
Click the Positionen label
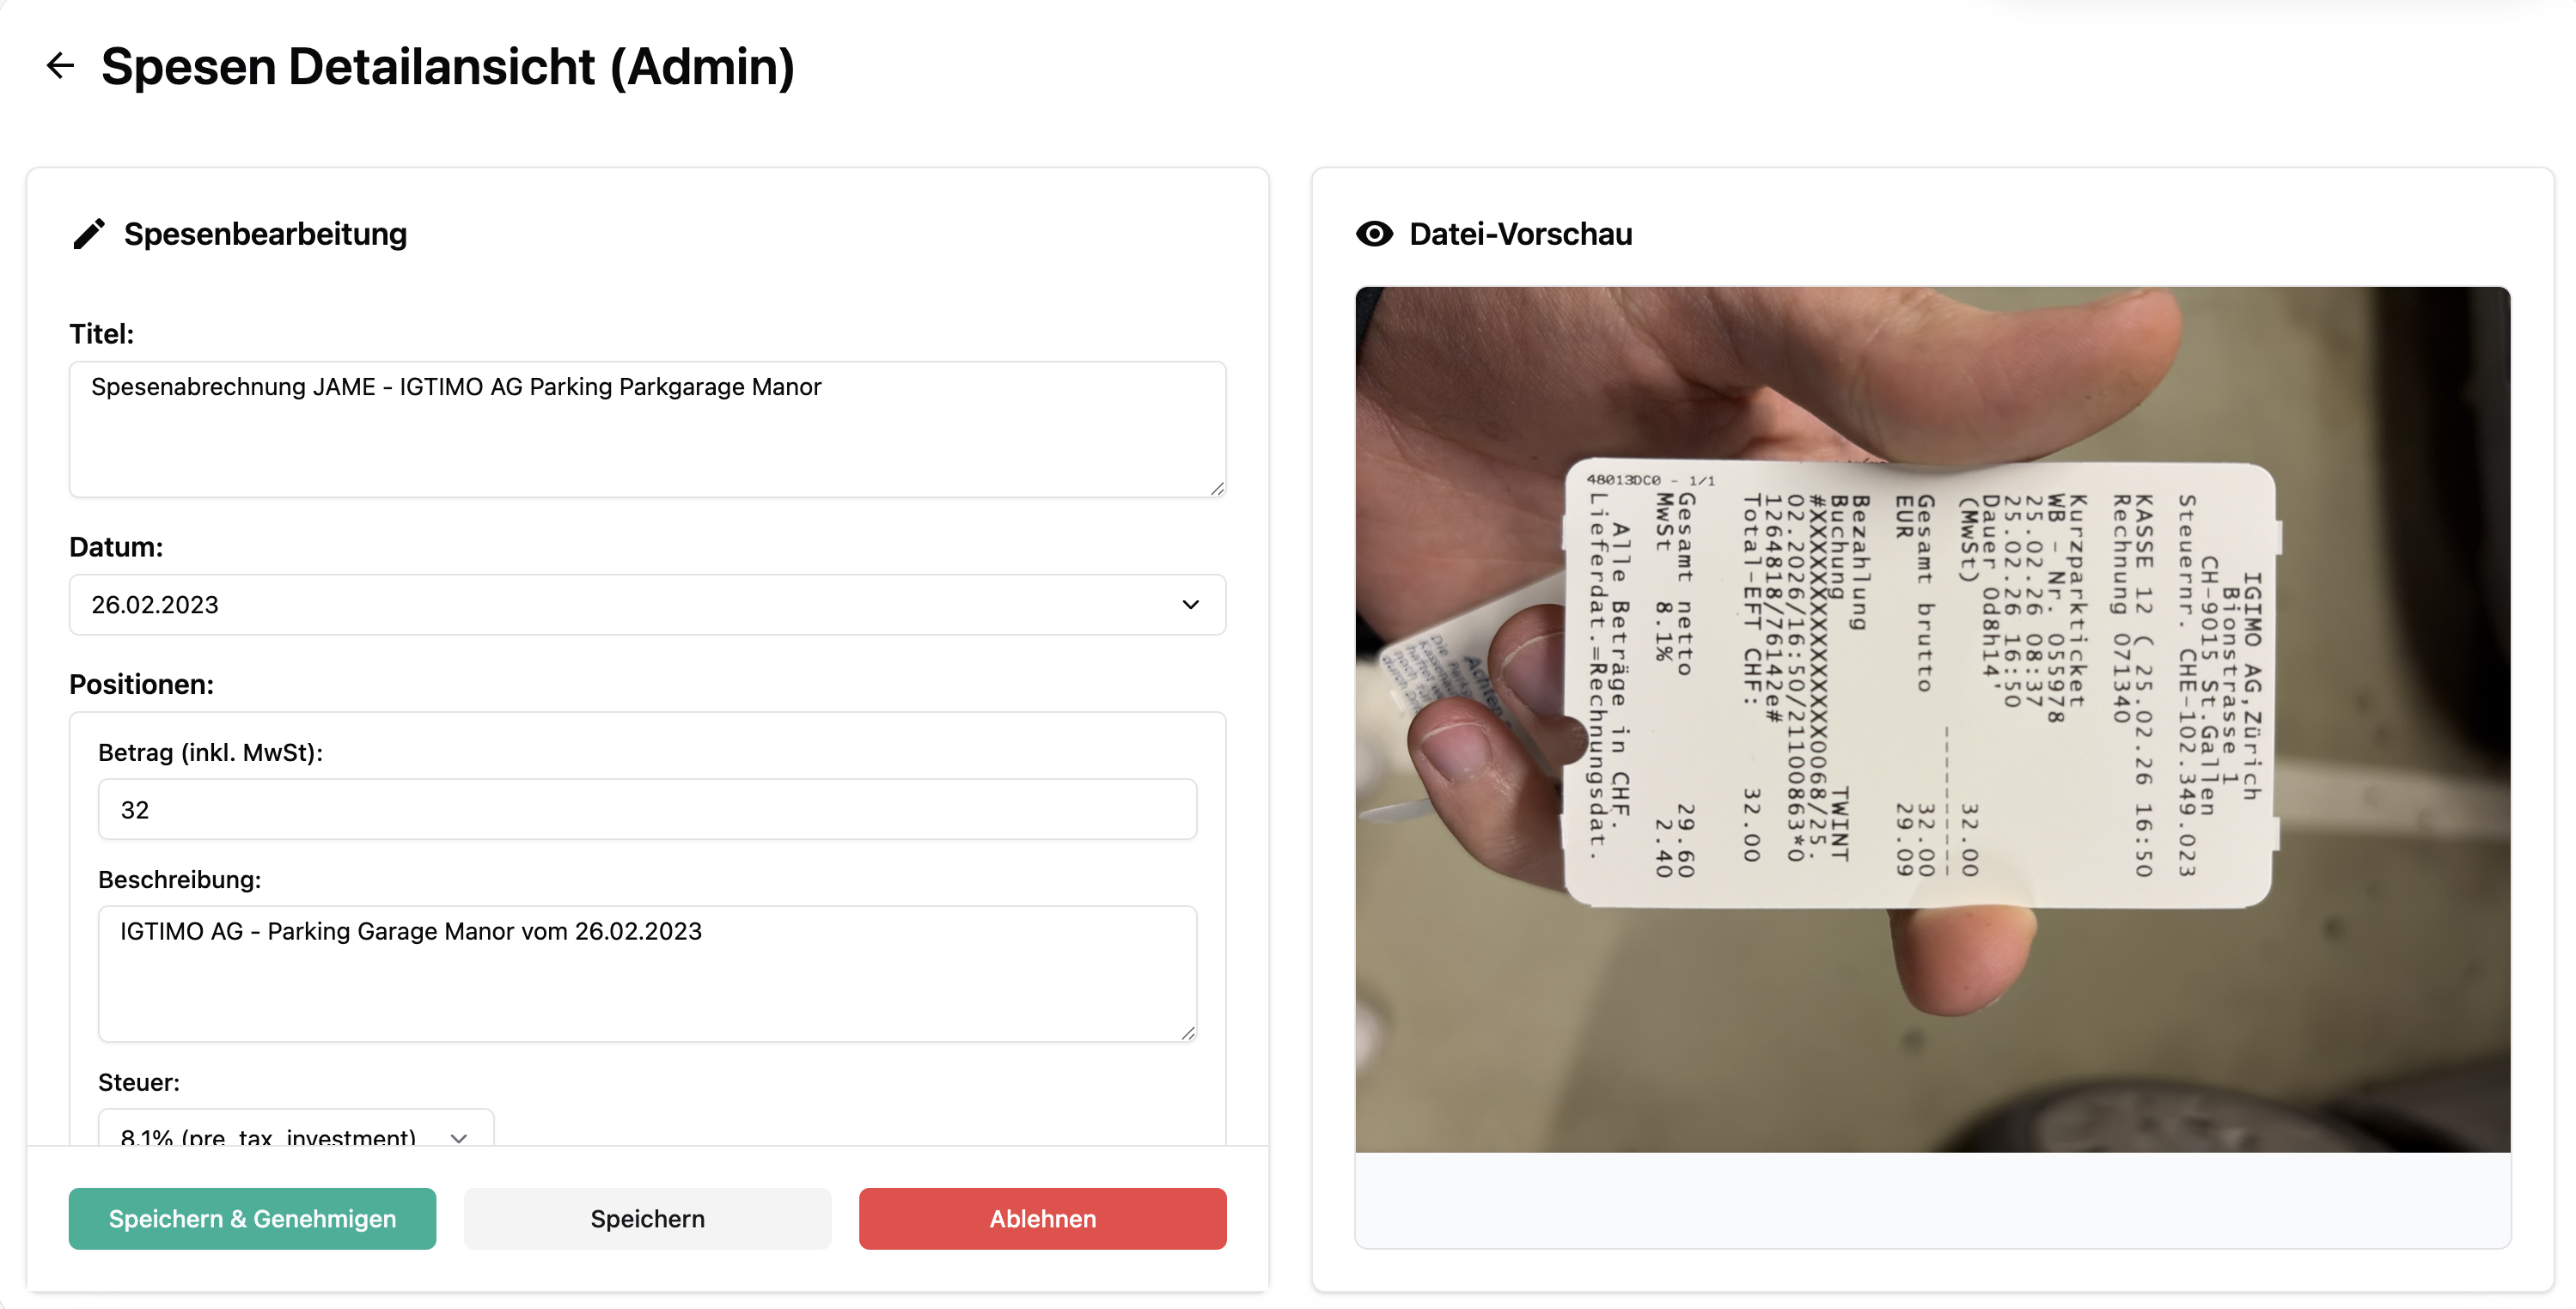click(x=141, y=684)
